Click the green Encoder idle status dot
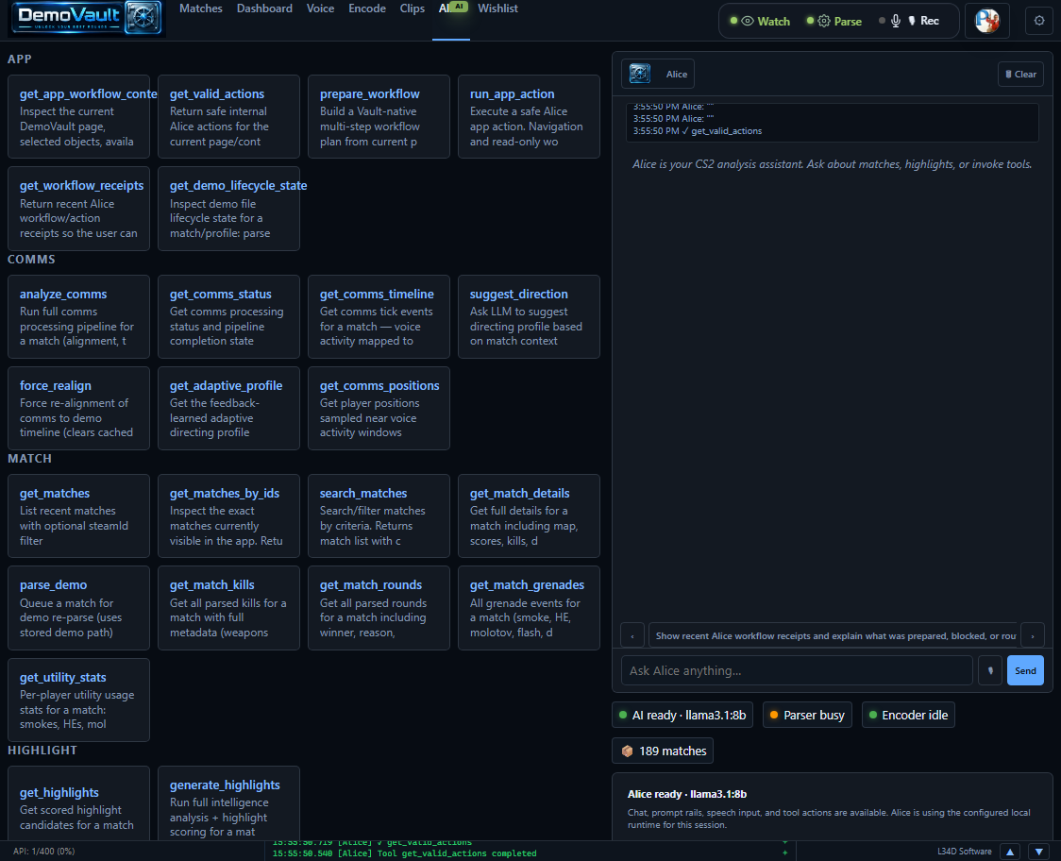1061x861 pixels. point(873,715)
